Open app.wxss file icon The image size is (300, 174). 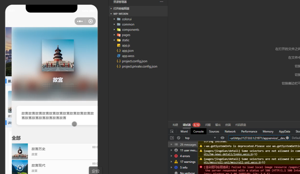119,56
